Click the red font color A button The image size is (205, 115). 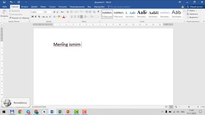64,17
